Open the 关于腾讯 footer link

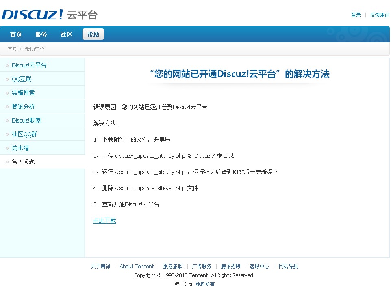coord(100,267)
